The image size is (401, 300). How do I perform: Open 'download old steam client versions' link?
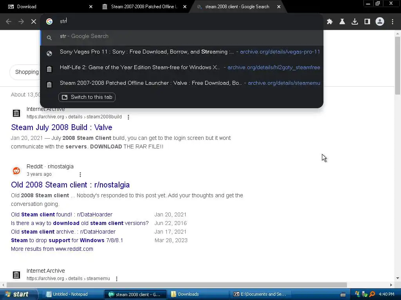[x=80, y=223]
